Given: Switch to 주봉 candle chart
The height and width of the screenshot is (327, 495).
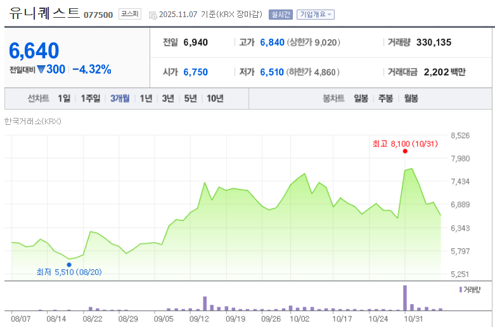Looking at the screenshot, I should click(386, 98).
